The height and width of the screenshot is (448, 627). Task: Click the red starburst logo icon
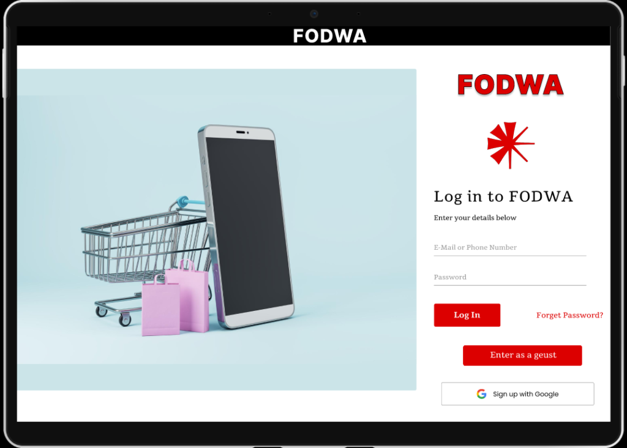510,145
